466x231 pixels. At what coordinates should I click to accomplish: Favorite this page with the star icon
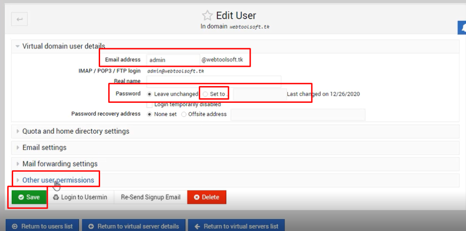[x=207, y=15]
